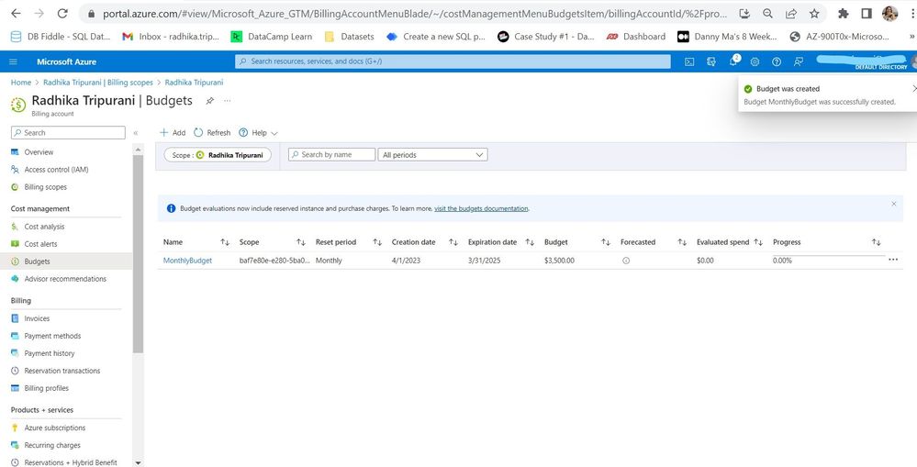Image resolution: width=917 pixels, height=467 pixels.
Task: Sort the table by Scope column
Action: pyautogui.click(x=300, y=242)
